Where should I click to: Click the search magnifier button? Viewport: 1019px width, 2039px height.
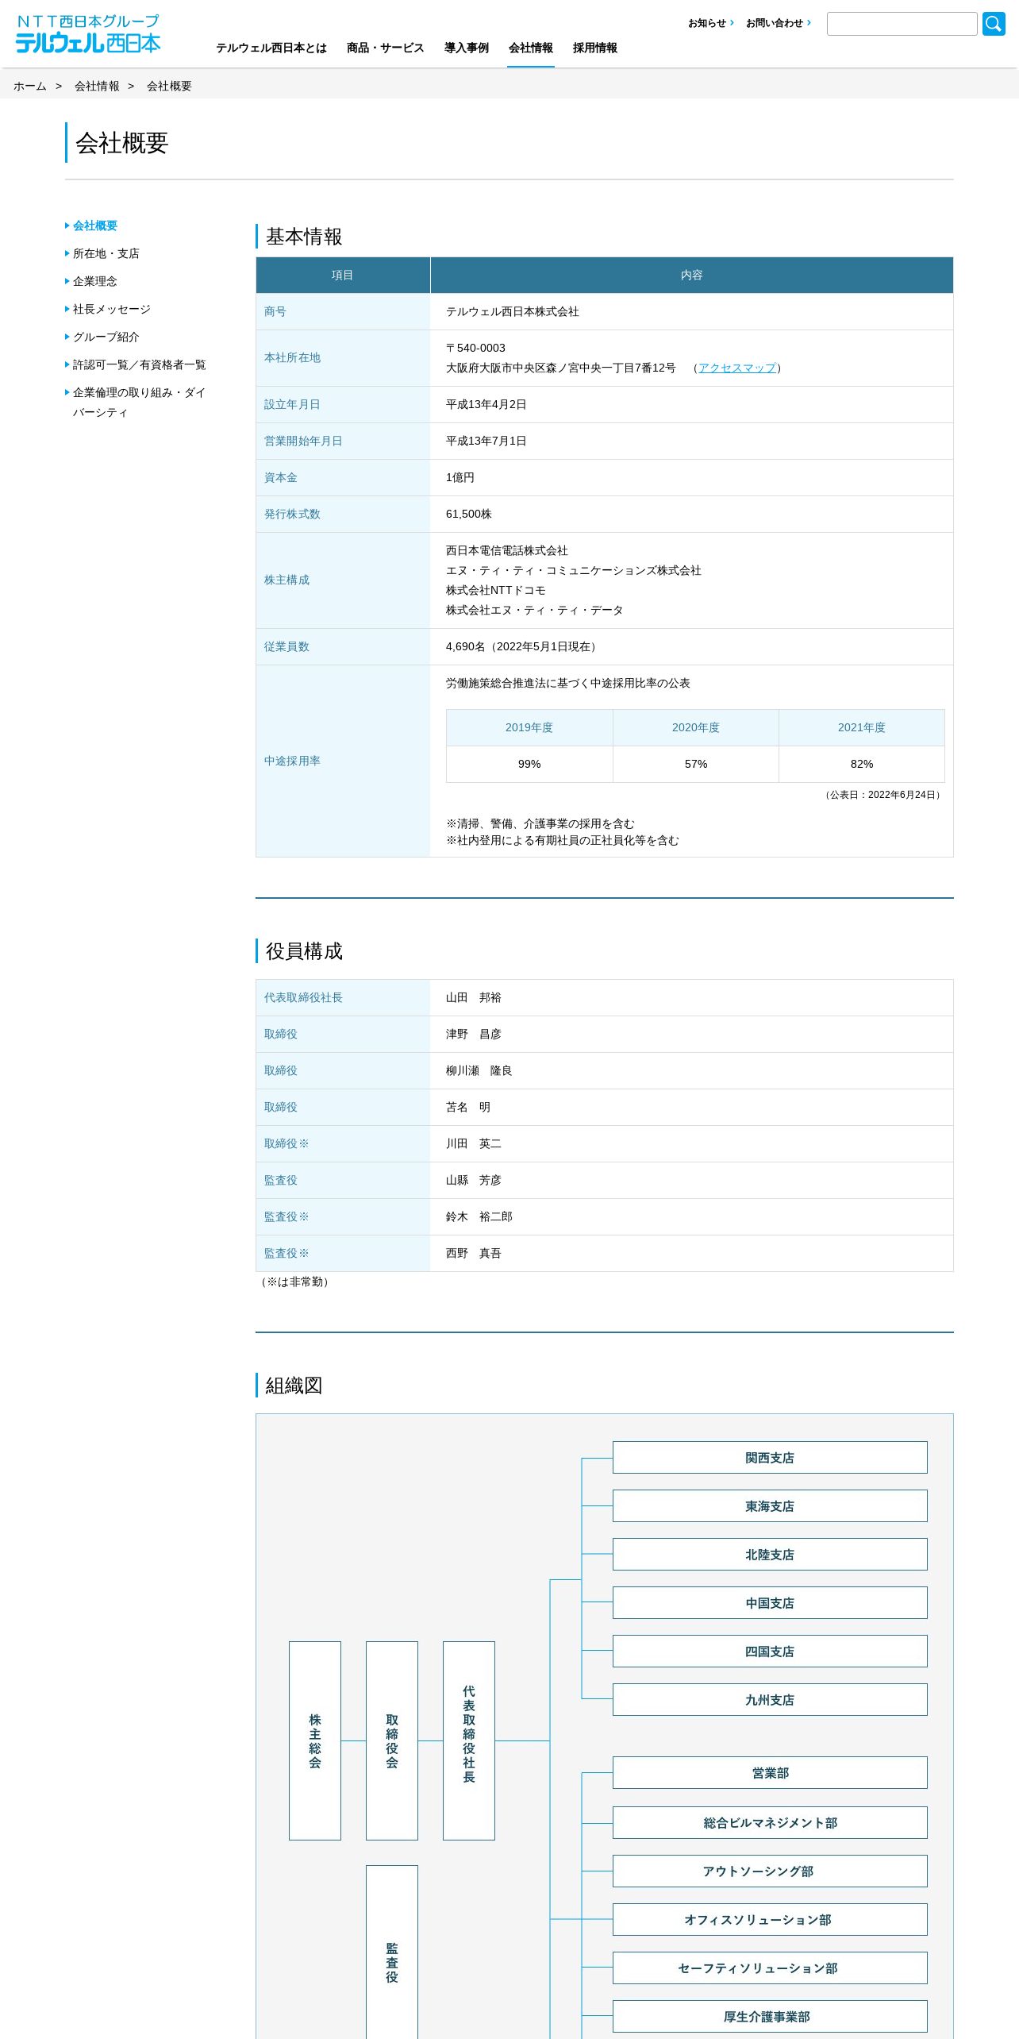[994, 24]
